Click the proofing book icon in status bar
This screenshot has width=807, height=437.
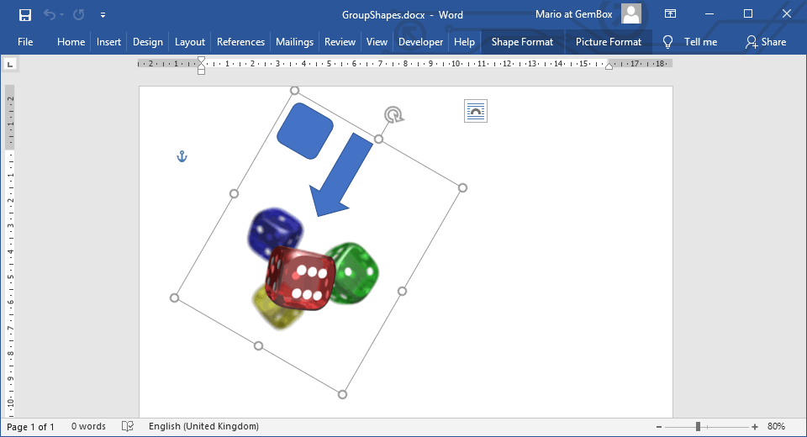(x=128, y=426)
